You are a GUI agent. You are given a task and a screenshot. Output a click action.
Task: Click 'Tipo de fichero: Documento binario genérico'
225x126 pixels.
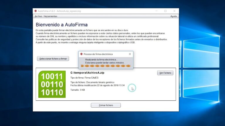click(92, 82)
